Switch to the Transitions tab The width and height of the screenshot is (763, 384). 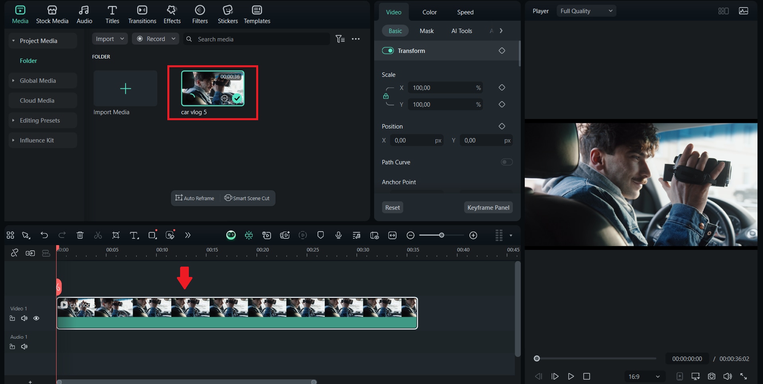coord(142,15)
